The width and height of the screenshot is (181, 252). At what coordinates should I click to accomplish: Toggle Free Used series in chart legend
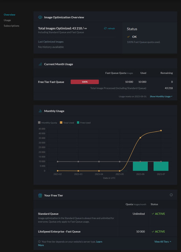pyautogui.click(x=84, y=122)
